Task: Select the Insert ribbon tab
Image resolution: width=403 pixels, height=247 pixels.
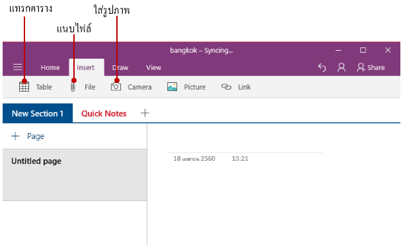Action: [86, 67]
